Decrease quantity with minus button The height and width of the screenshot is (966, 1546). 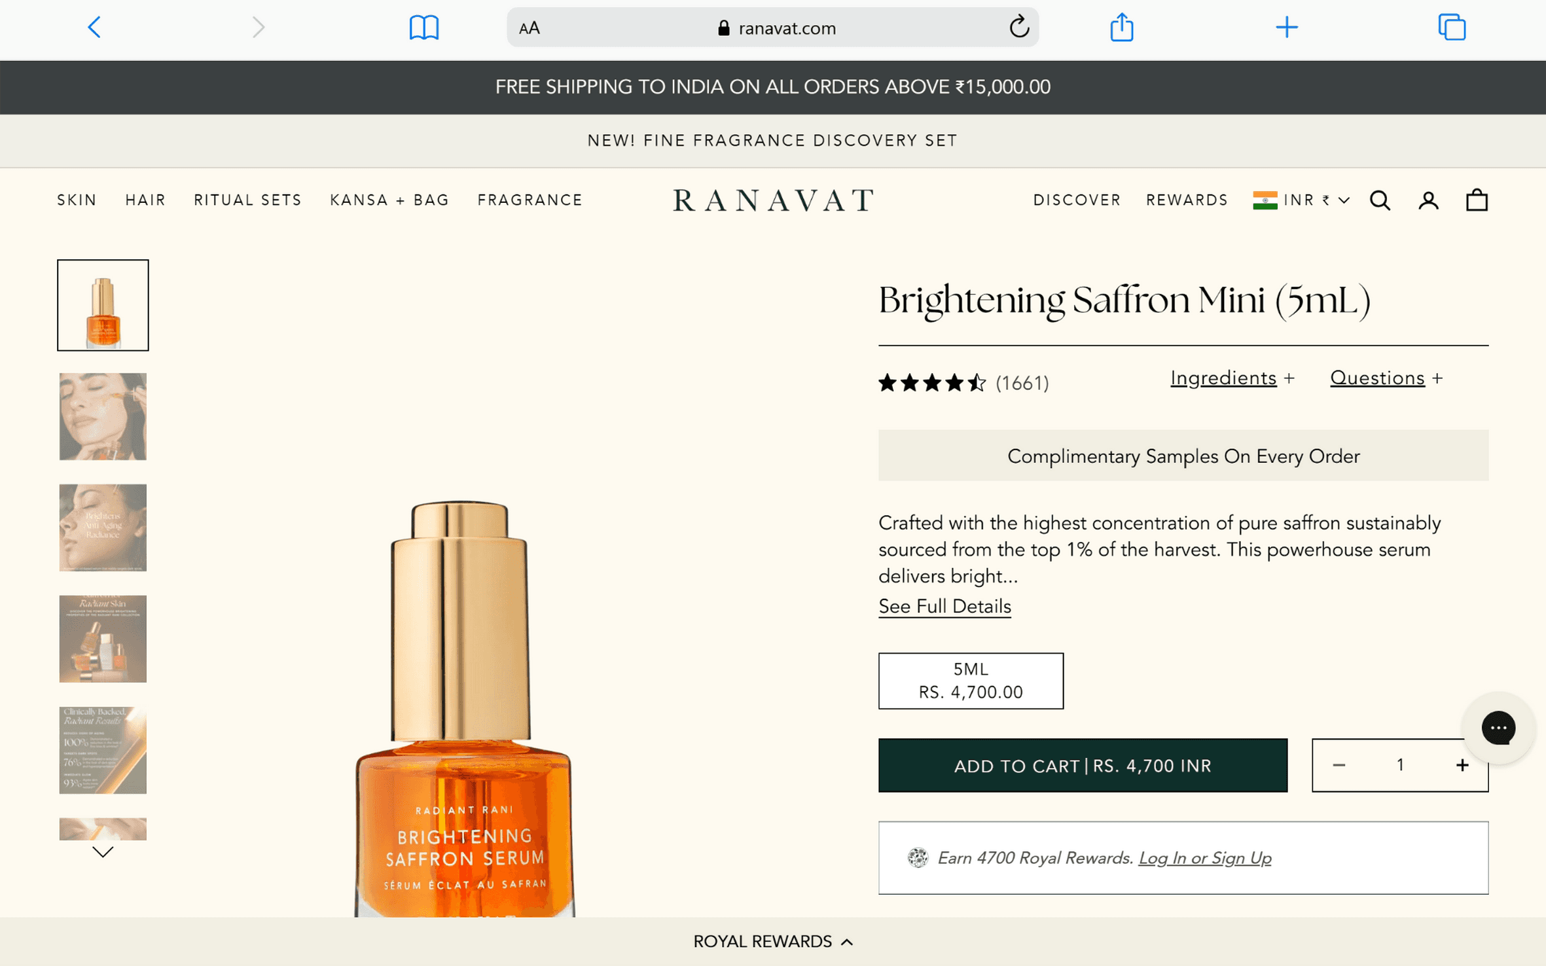pos(1339,765)
